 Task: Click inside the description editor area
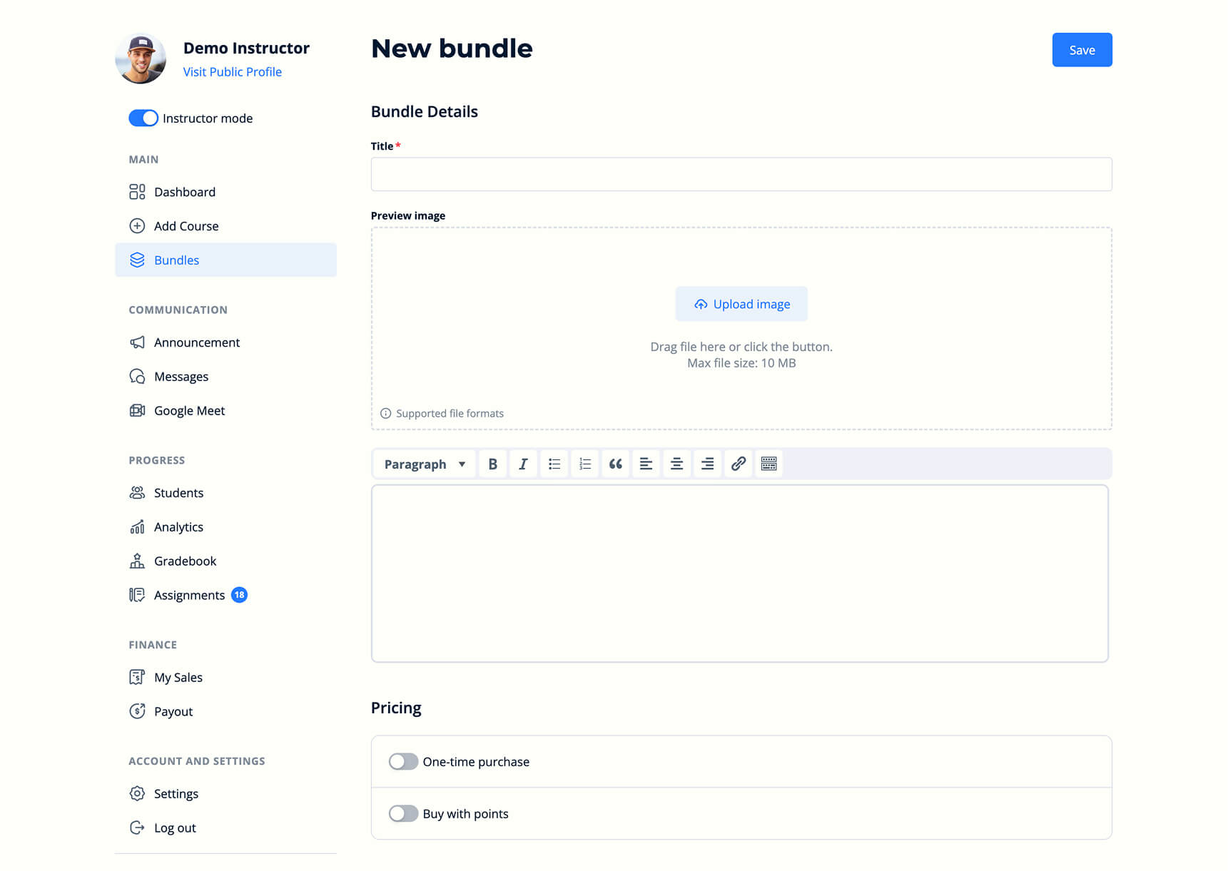740,574
